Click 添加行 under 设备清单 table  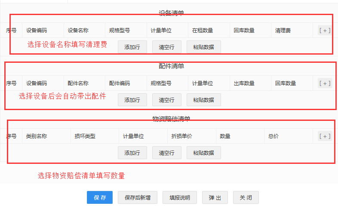point(132,47)
